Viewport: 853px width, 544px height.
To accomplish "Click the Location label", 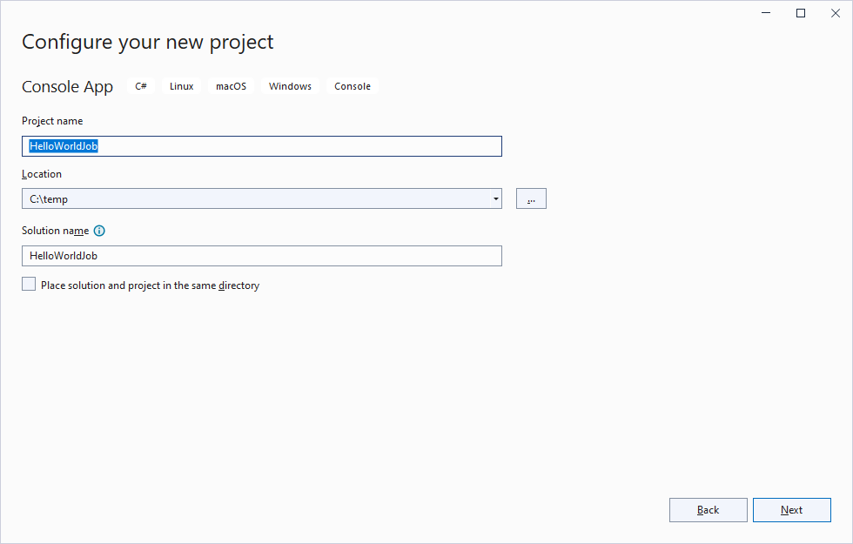I will (x=42, y=174).
